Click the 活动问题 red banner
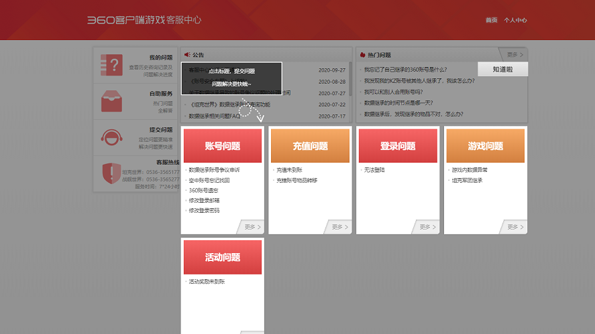The height and width of the screenshot is (334, 595). coord(223,257)
